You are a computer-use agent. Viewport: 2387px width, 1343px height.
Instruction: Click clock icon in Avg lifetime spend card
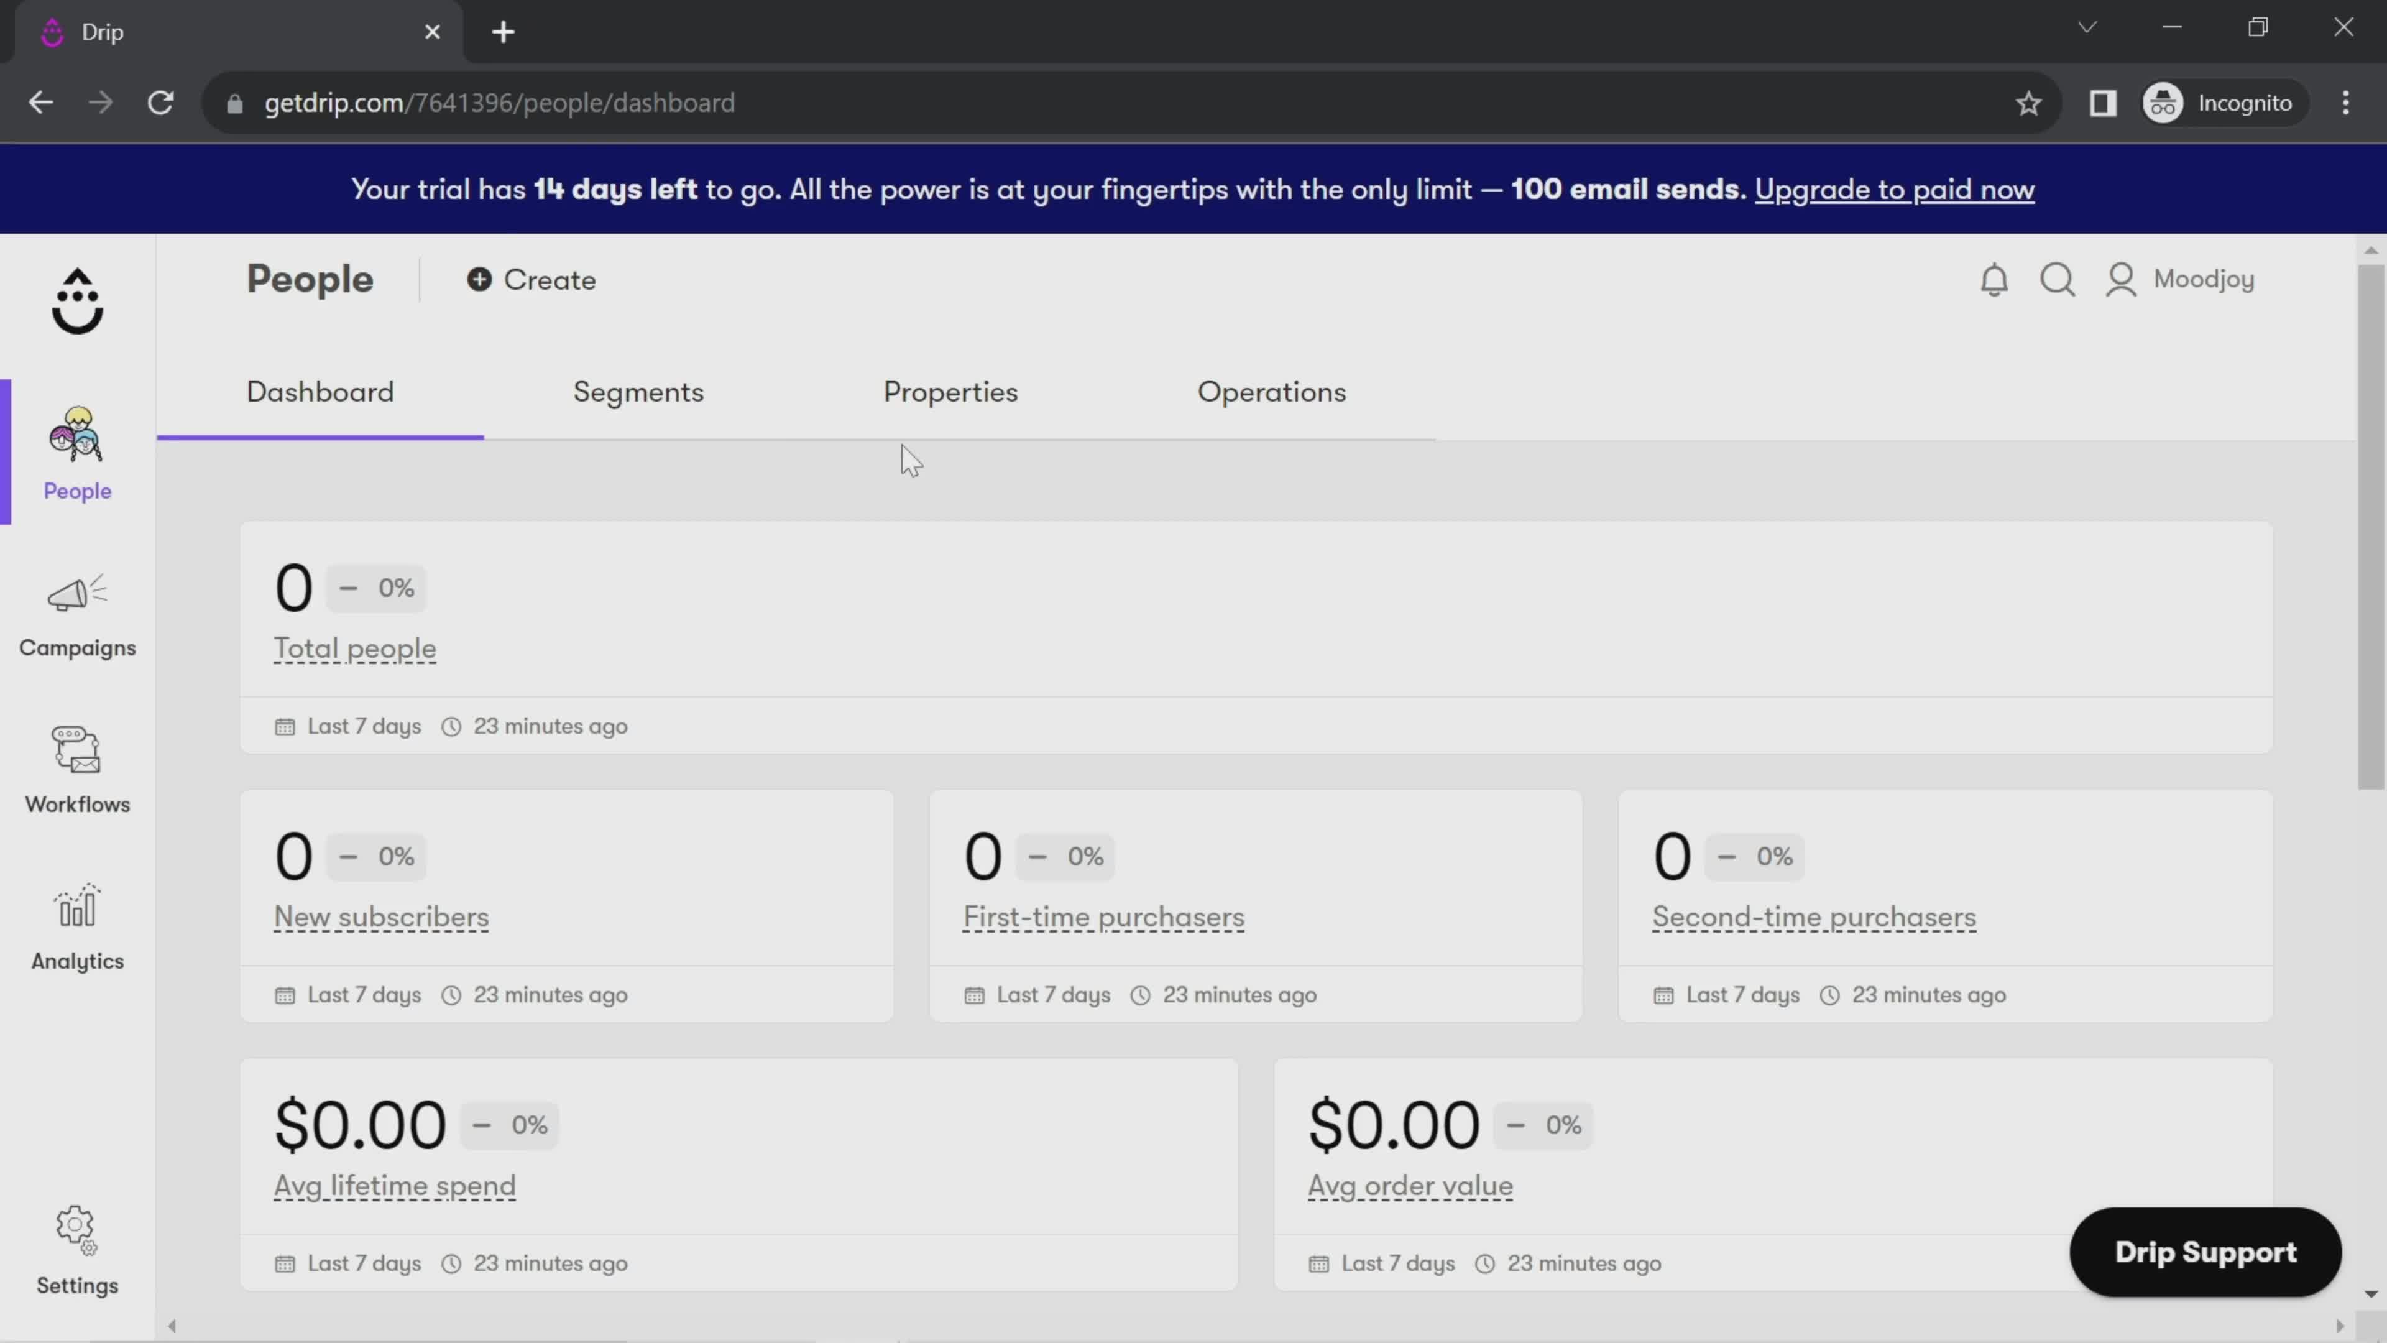click(451, 1264)
